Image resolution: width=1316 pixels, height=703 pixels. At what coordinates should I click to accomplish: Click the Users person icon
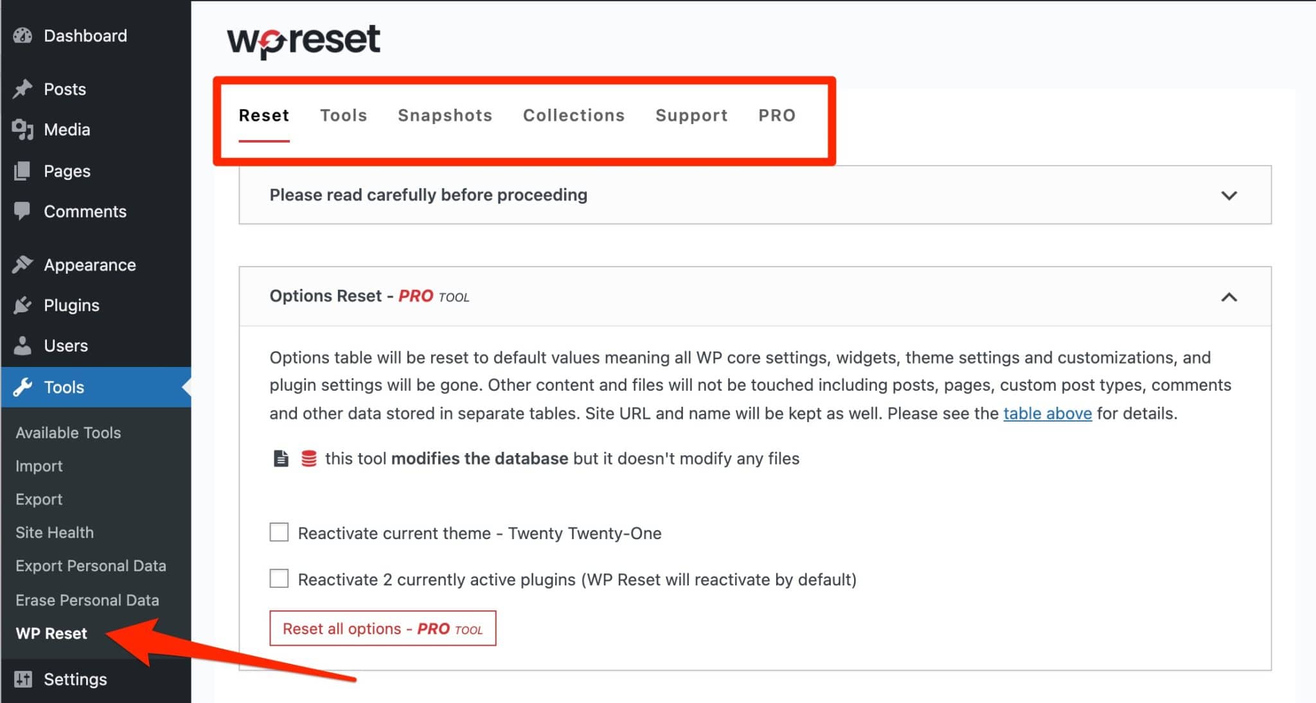[x=22, y=346]
